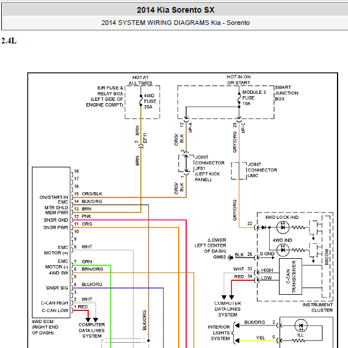The image size is (348, 348).
Task: Click the '4WD LOCK IND' label
Action: 282,217
